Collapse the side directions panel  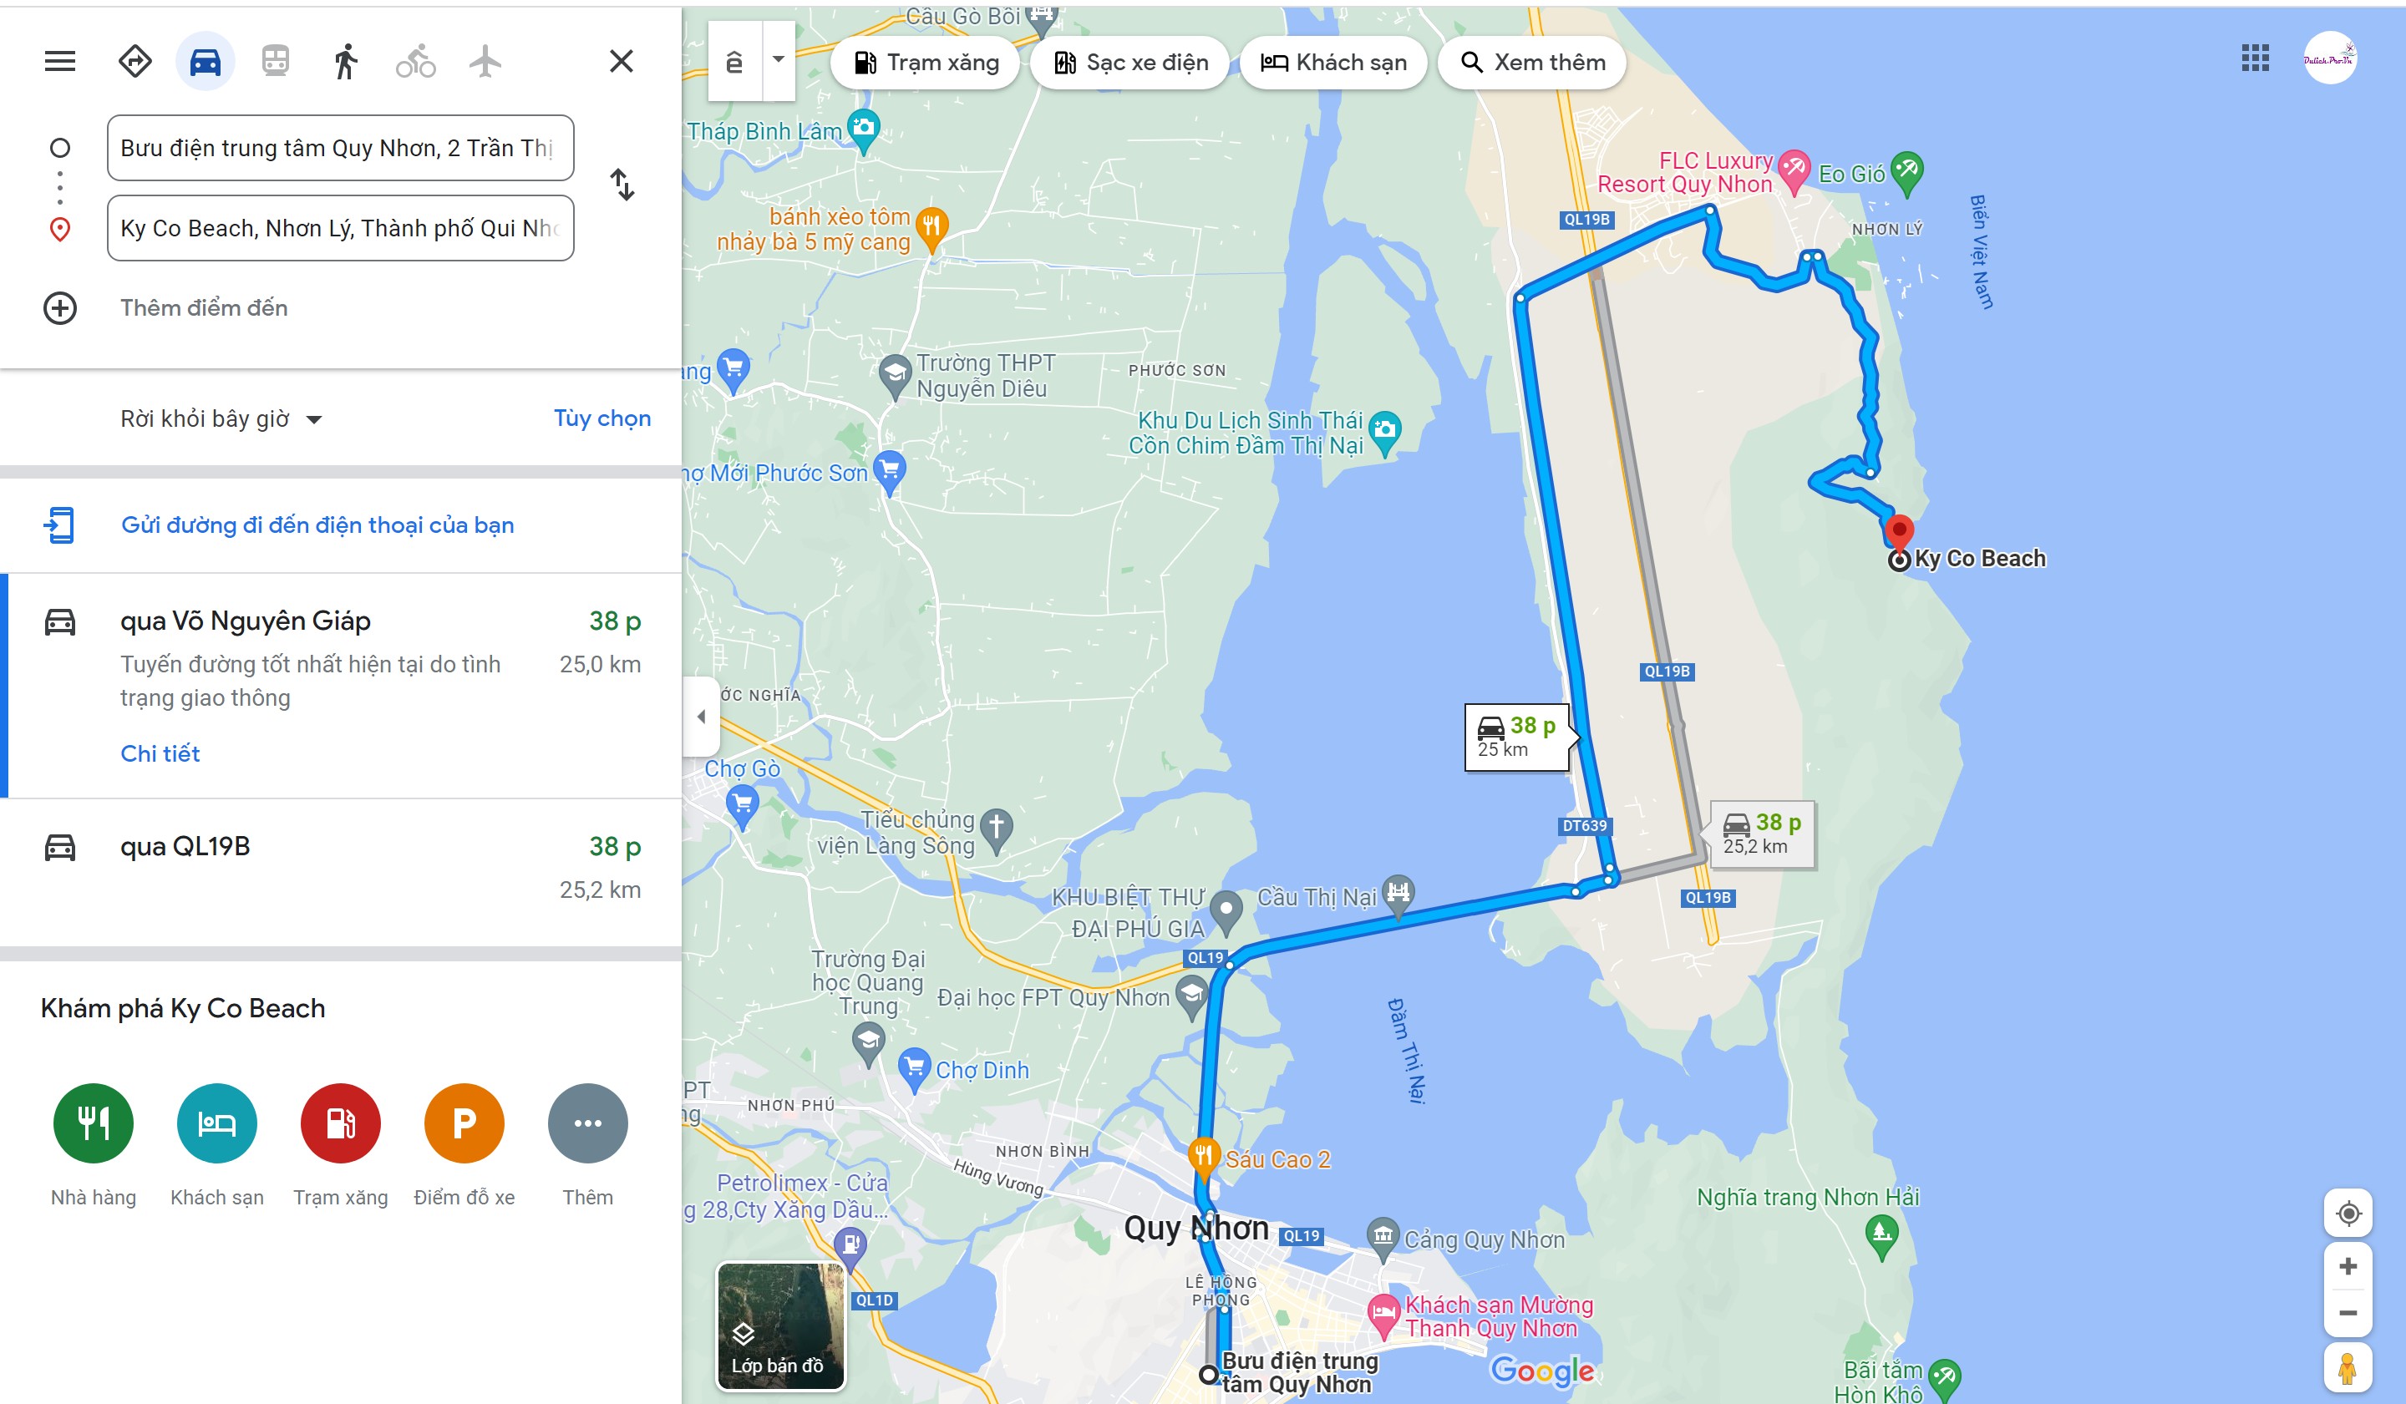coord(701,716)
